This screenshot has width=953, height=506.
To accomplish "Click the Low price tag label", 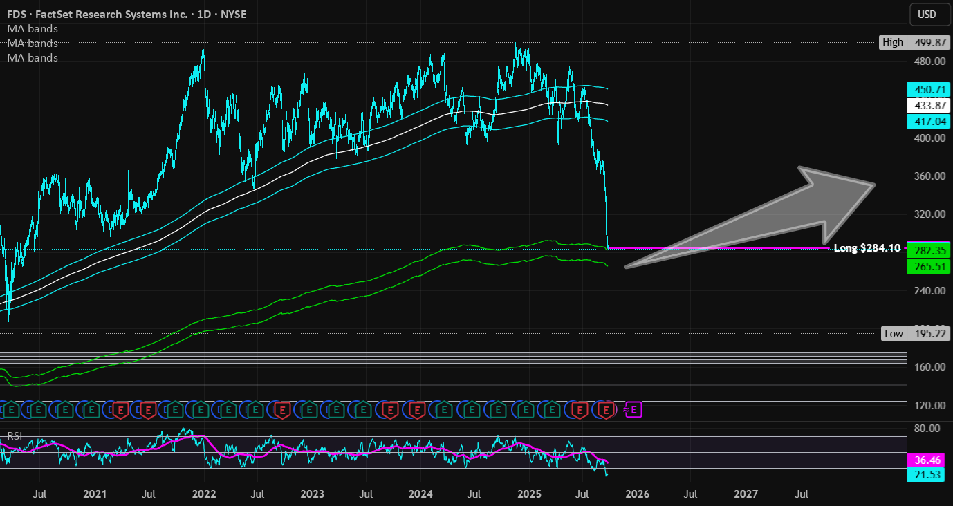I will 894,334.
